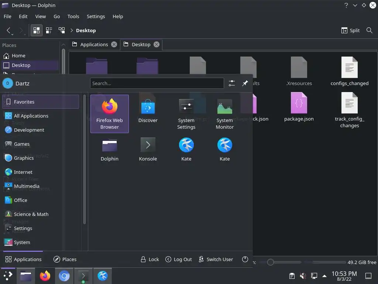Open Firefox from the taskbar

pos(45,275)
